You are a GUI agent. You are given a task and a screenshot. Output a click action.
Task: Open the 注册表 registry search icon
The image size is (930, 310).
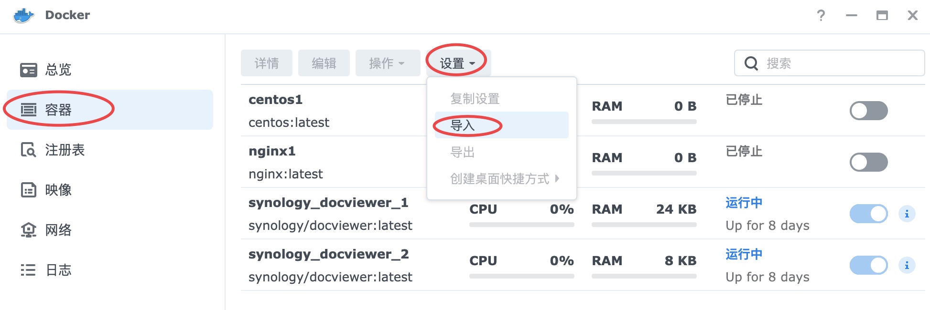(28, 150)
